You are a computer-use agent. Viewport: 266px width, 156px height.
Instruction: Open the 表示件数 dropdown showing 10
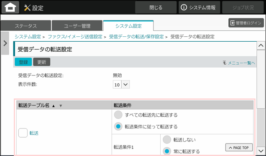coord(121,84)
